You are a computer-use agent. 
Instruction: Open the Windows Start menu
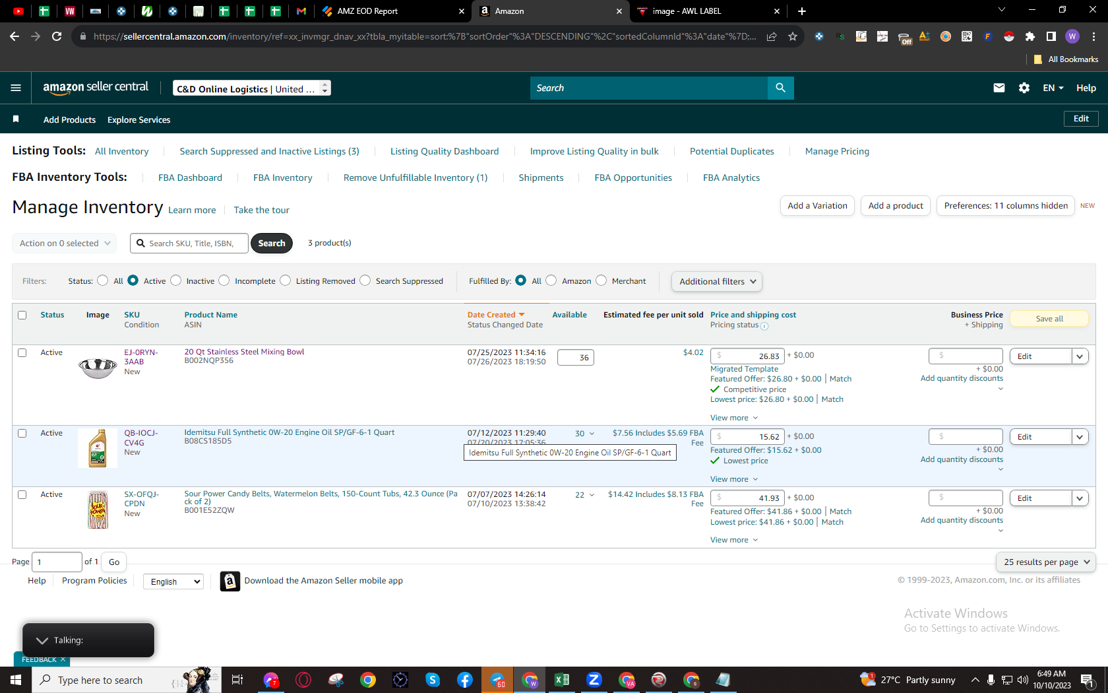click(x=16, y=680)
